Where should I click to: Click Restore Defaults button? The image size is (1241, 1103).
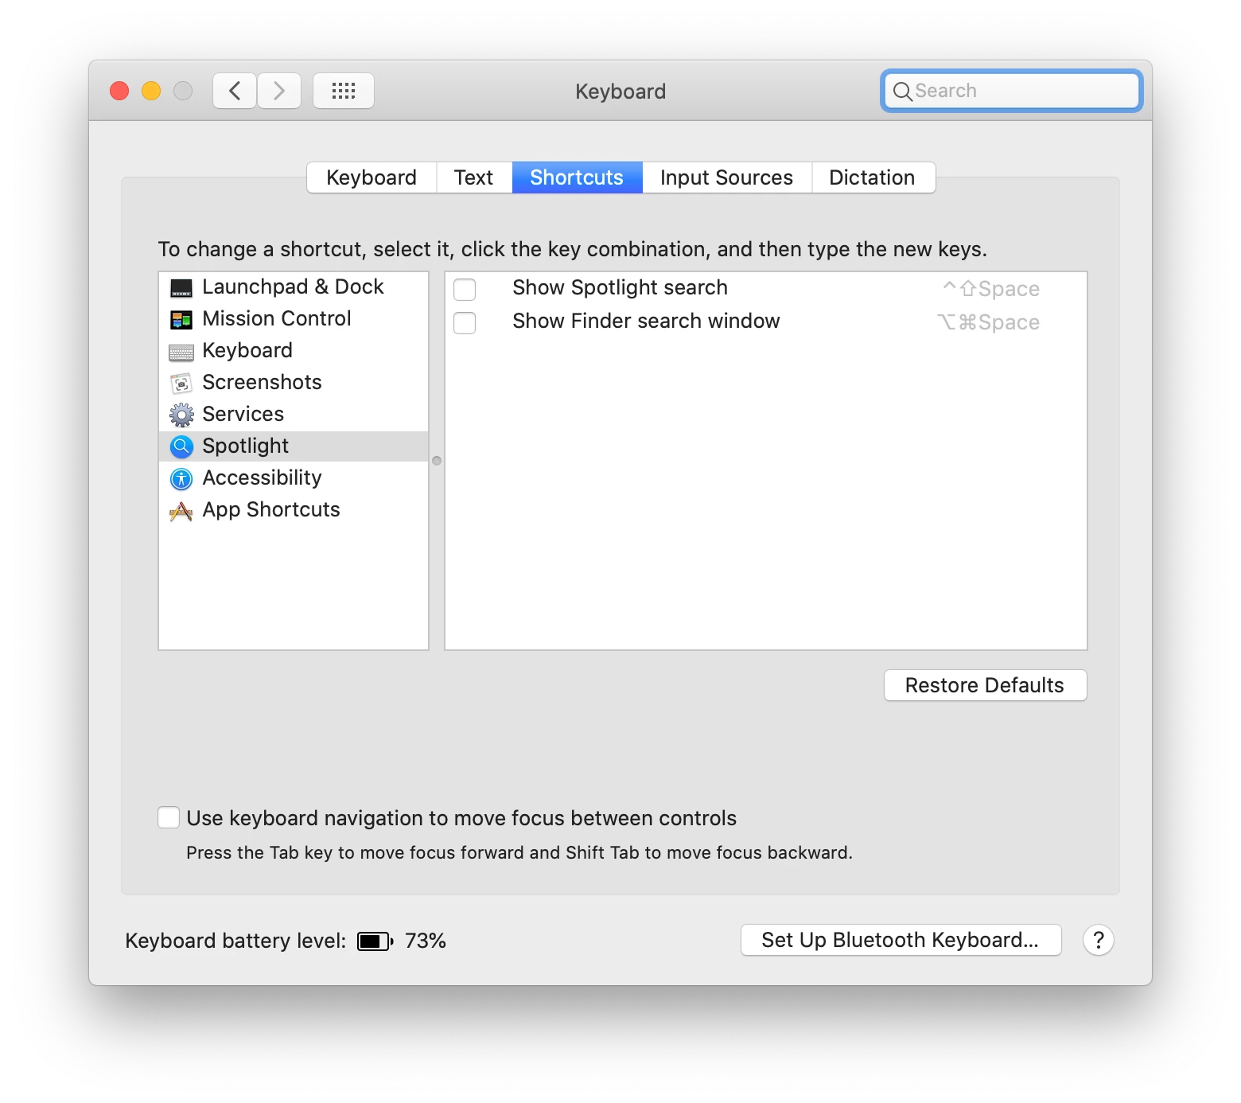pos(985,685)
